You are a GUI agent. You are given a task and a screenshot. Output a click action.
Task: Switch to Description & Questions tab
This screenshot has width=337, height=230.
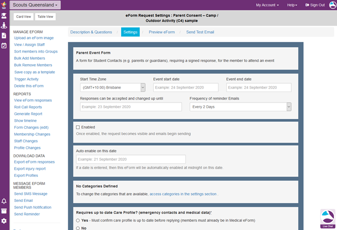click(x=91, y=32)
